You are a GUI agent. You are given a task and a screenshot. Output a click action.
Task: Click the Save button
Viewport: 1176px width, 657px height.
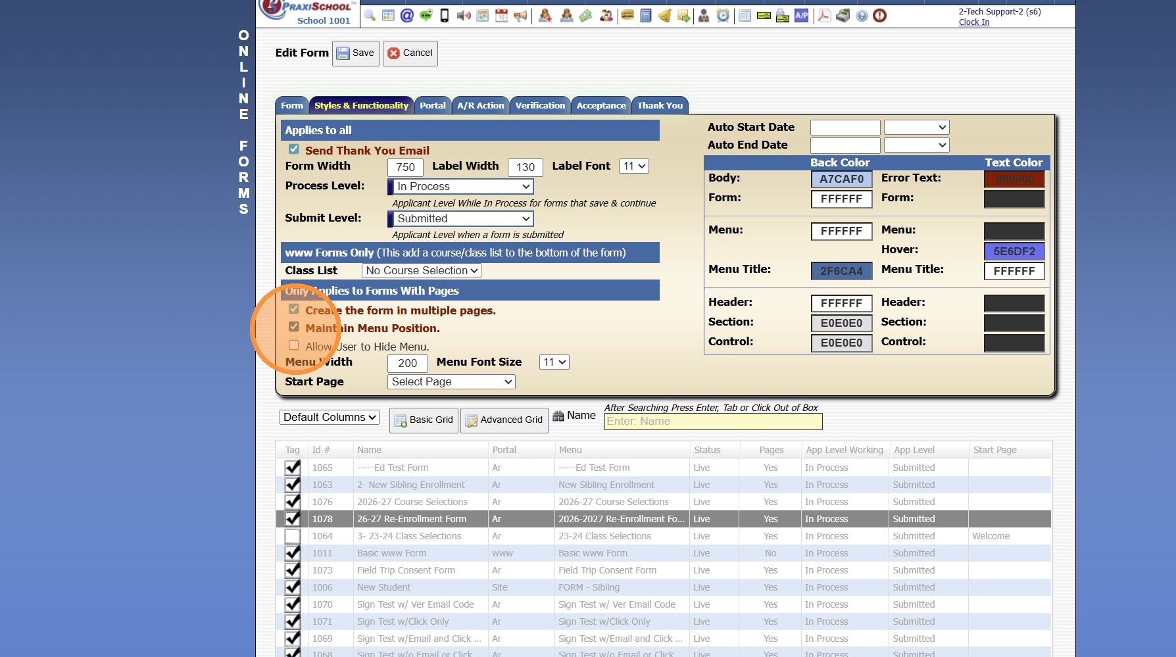coord(356,53)
